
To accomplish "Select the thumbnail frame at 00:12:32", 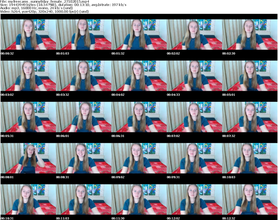I will point(250,199).
